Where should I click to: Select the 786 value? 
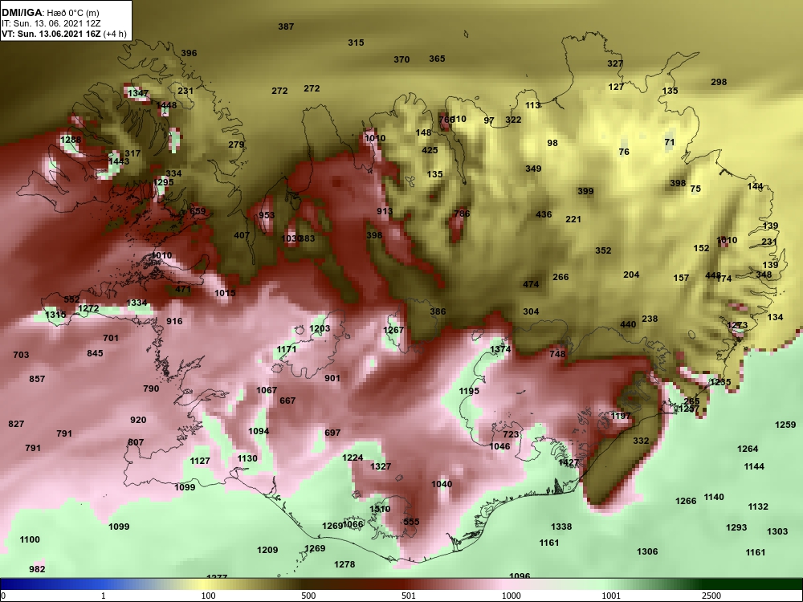(x=462, y=214)
